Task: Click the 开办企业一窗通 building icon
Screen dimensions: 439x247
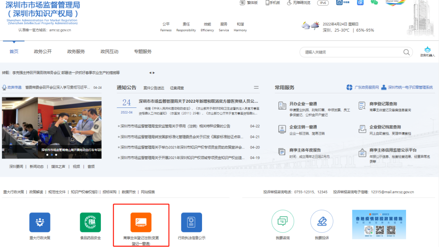Action: click(282, 105)
